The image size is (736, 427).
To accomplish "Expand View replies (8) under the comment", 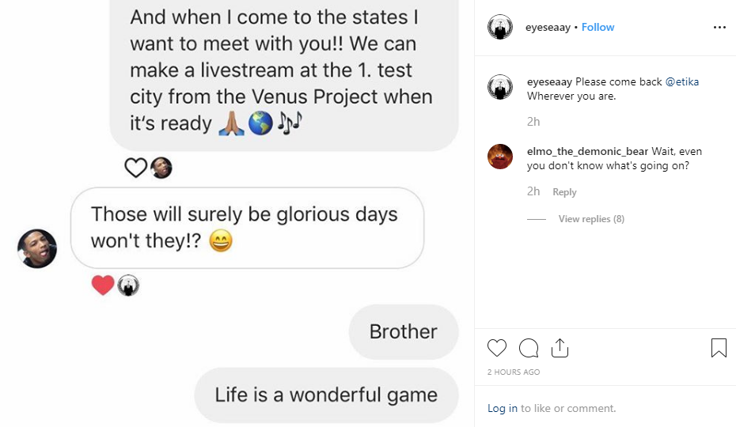I will [591, 219].
